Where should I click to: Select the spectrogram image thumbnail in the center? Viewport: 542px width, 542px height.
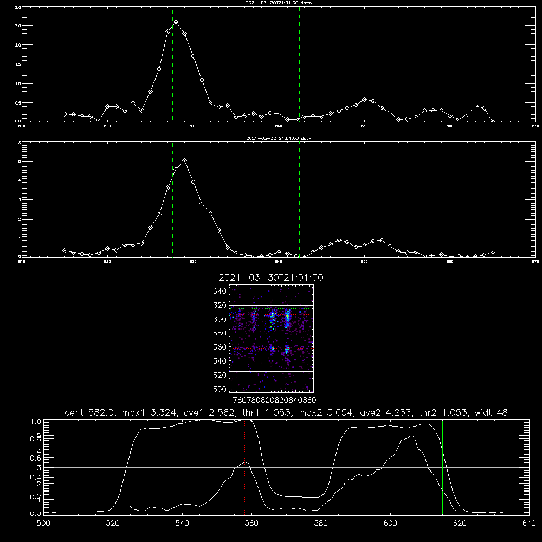pos(272,338)
